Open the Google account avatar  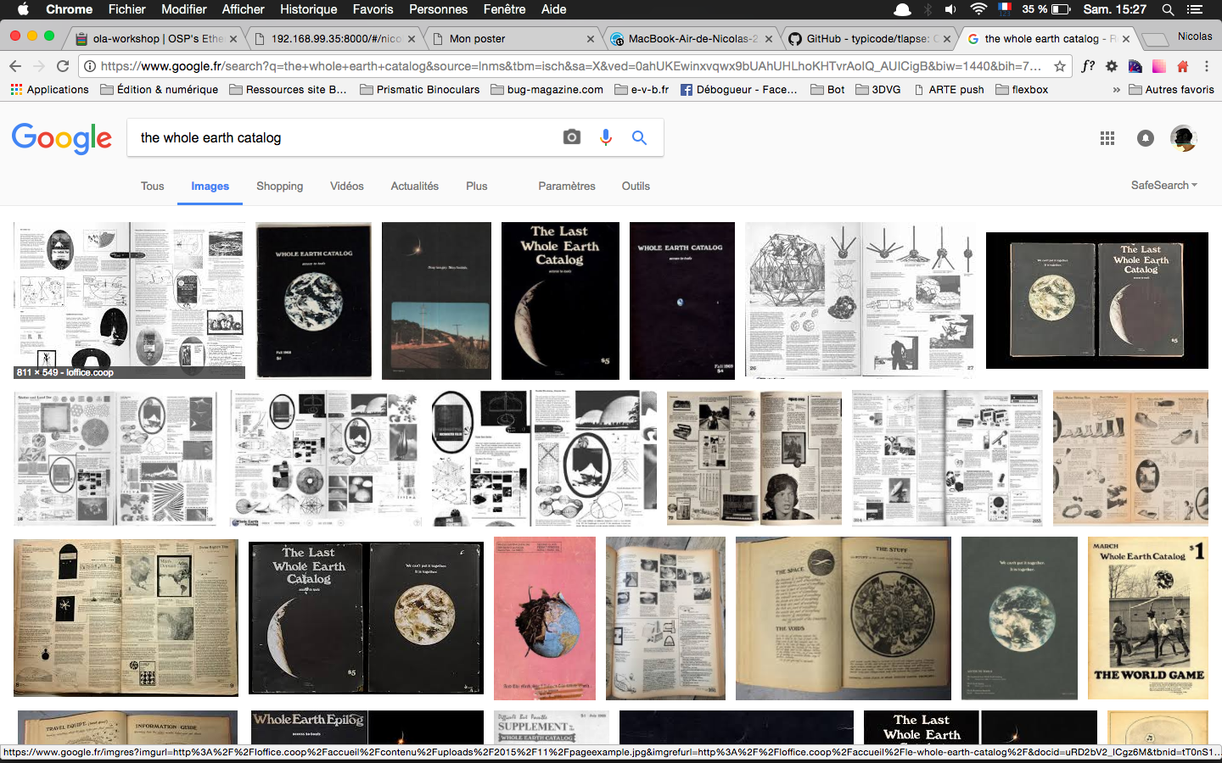tap(1183, 138)
